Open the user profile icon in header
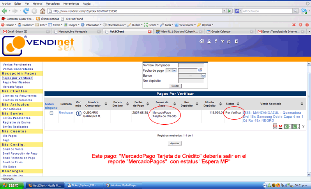Image resolution: width=311 pixels, height=189 pixels. click(x=209, y=41)
